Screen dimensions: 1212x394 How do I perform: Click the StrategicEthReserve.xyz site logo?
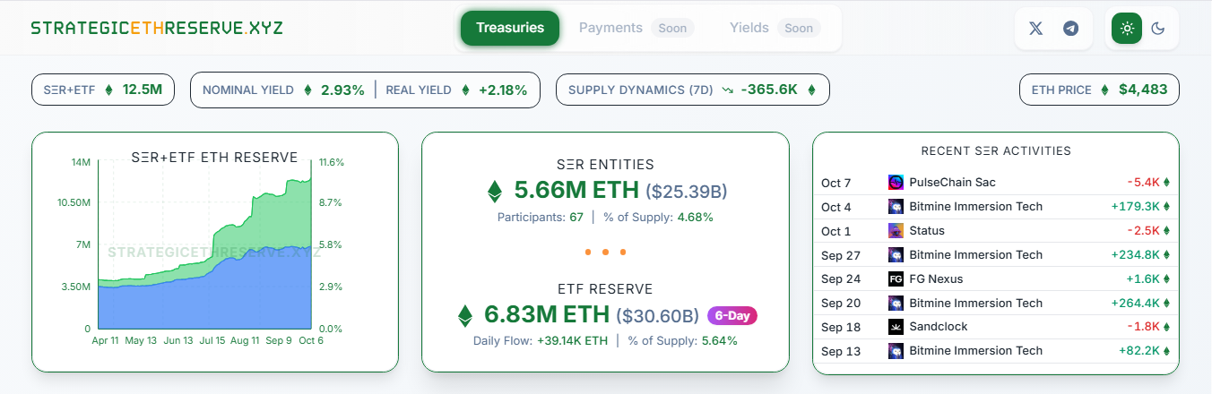(x=157, y=28)
